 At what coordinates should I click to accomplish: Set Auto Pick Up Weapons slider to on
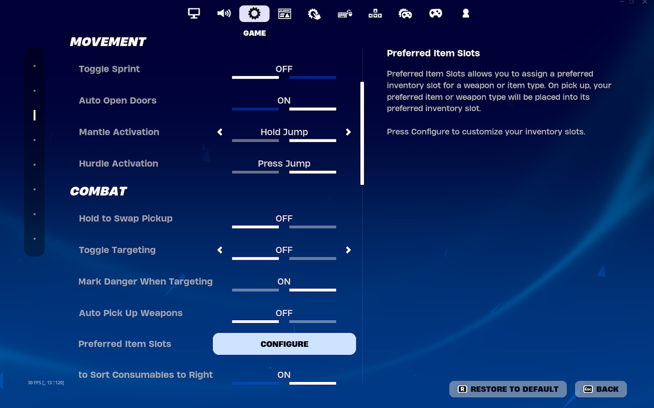click(313, 321)
